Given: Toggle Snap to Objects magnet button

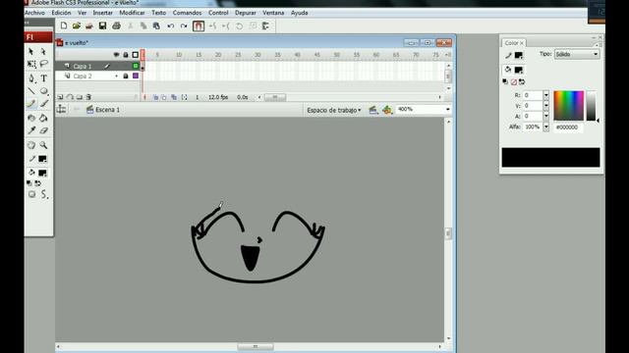Looking at the screenshot, I should tap(199, 26).
